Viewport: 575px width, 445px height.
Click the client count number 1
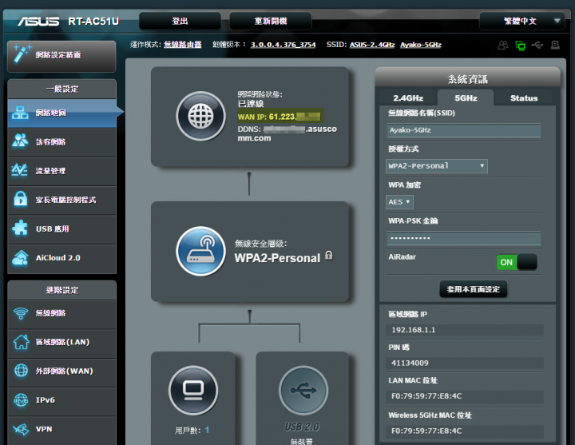[207, 430]
